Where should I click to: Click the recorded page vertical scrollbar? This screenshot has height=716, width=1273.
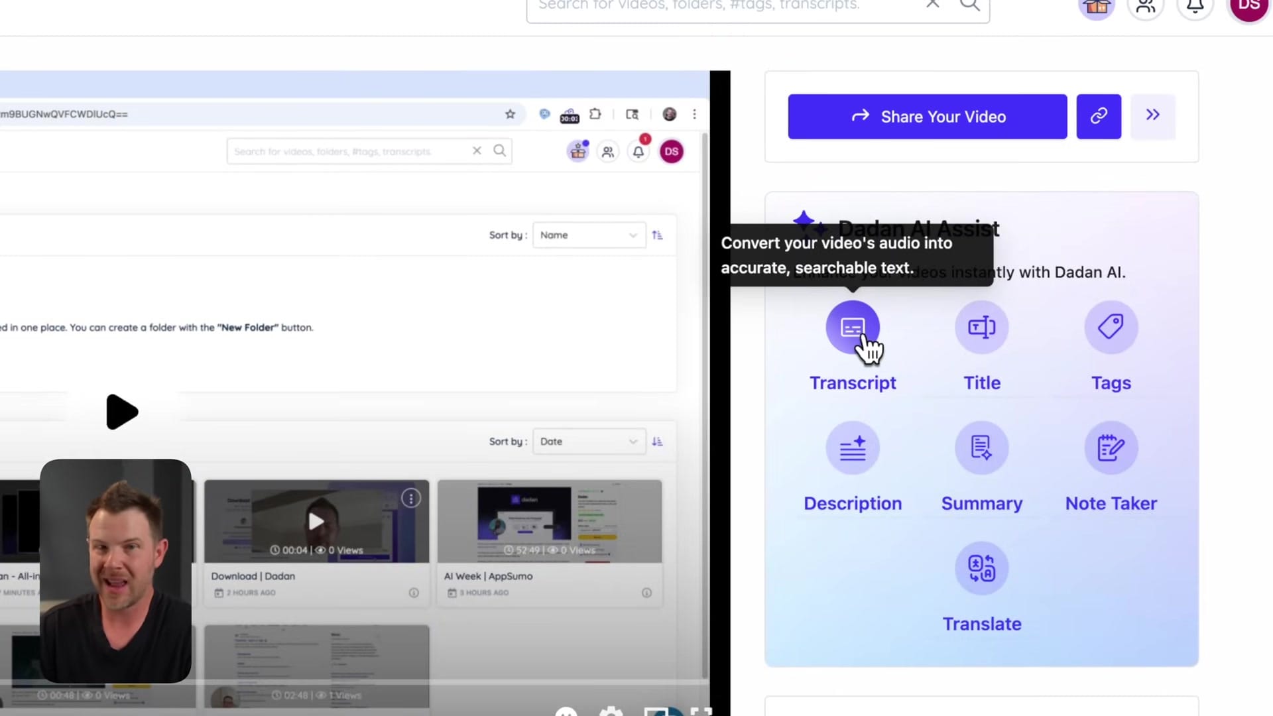click(705, 404)
